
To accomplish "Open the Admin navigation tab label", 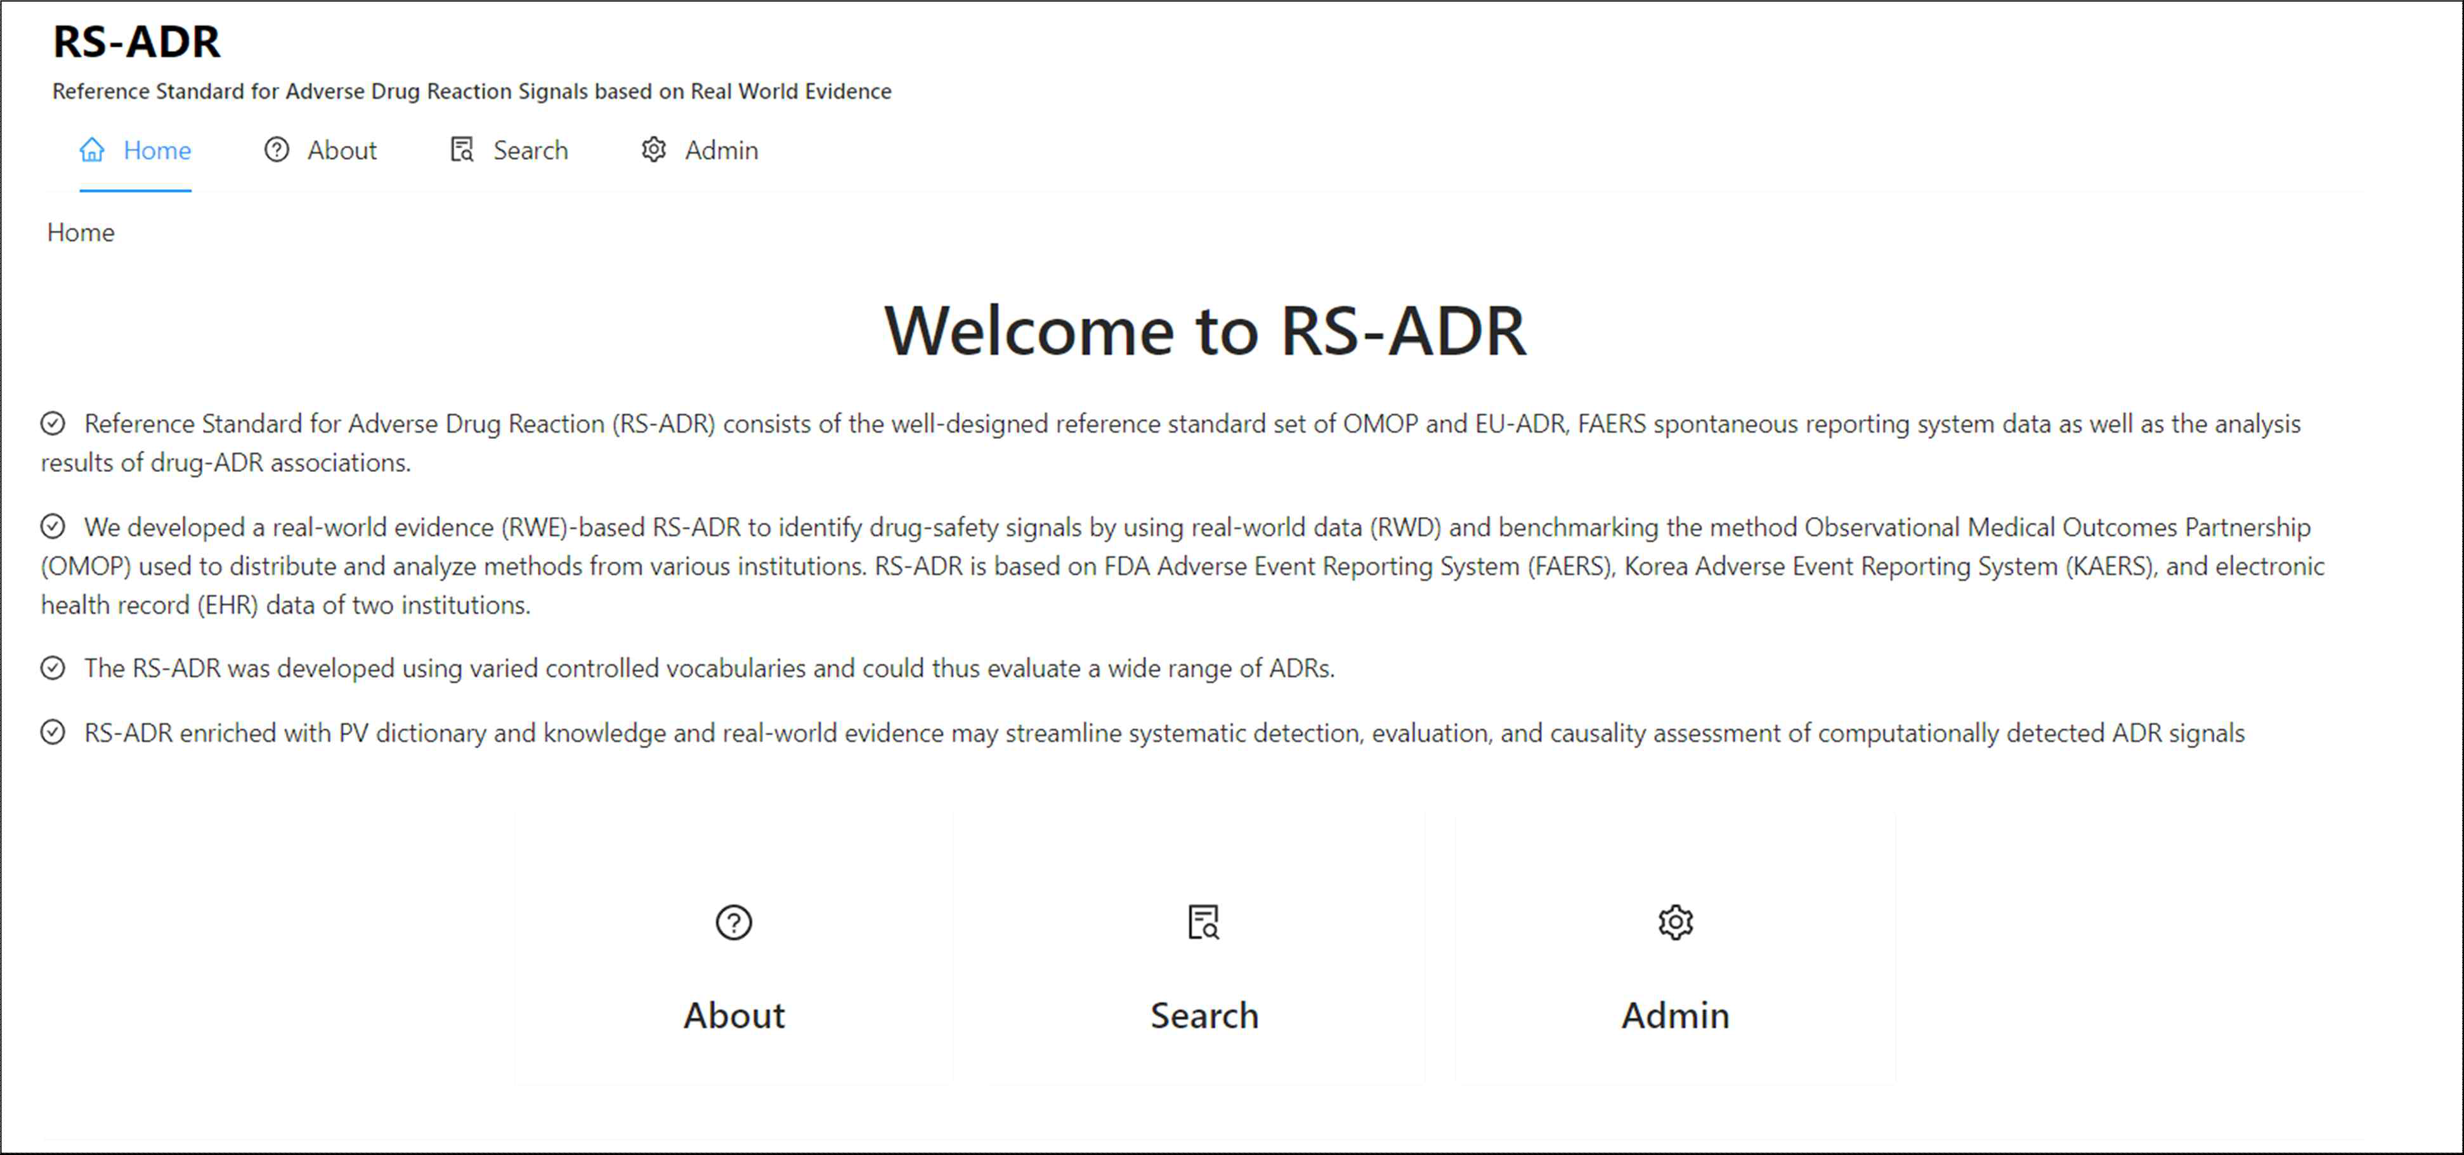I will pyautogui.click(x=721, y=150).
